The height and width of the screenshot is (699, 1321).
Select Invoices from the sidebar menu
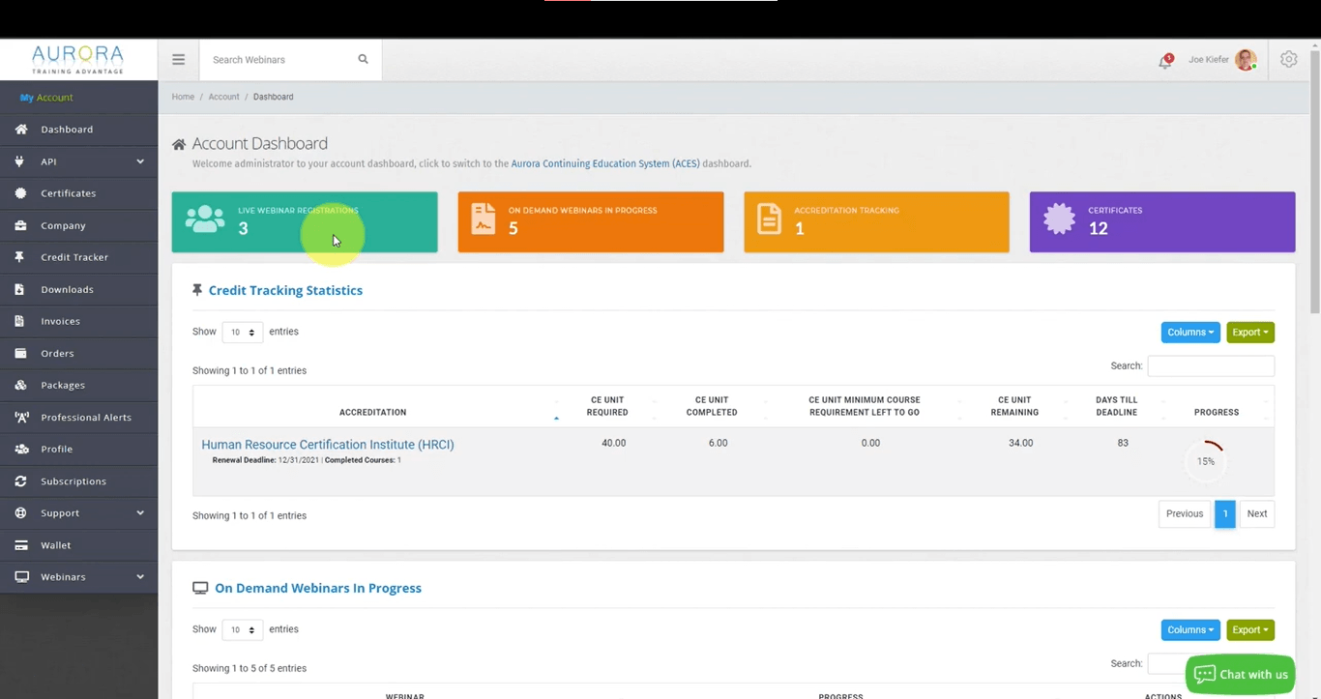coord(78,321)
